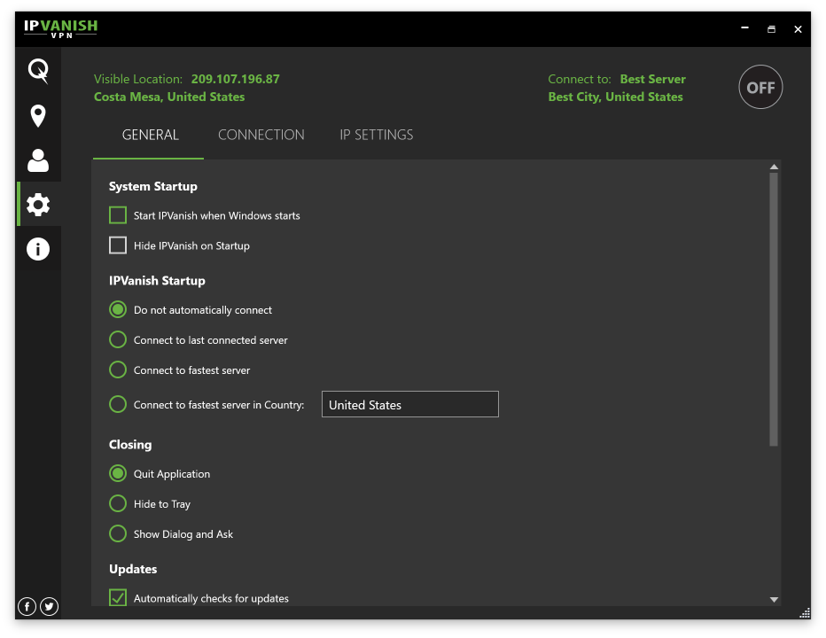Click the scrollbar down arrow
826x638 pixels.
[x=774, y=600]
